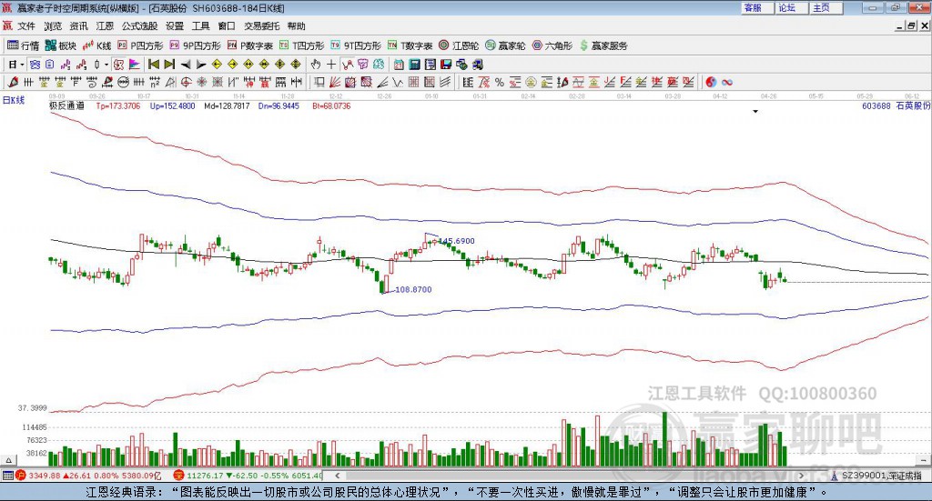Open the 交易委托 menu
The height and width of the screenshot is (501, 932).
coord(261,26)
